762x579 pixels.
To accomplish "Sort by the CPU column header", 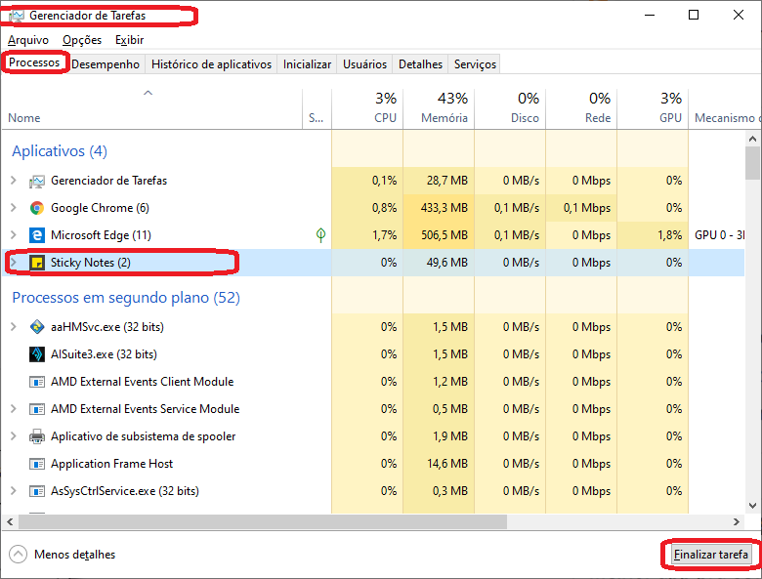I will tap(367, 108).
